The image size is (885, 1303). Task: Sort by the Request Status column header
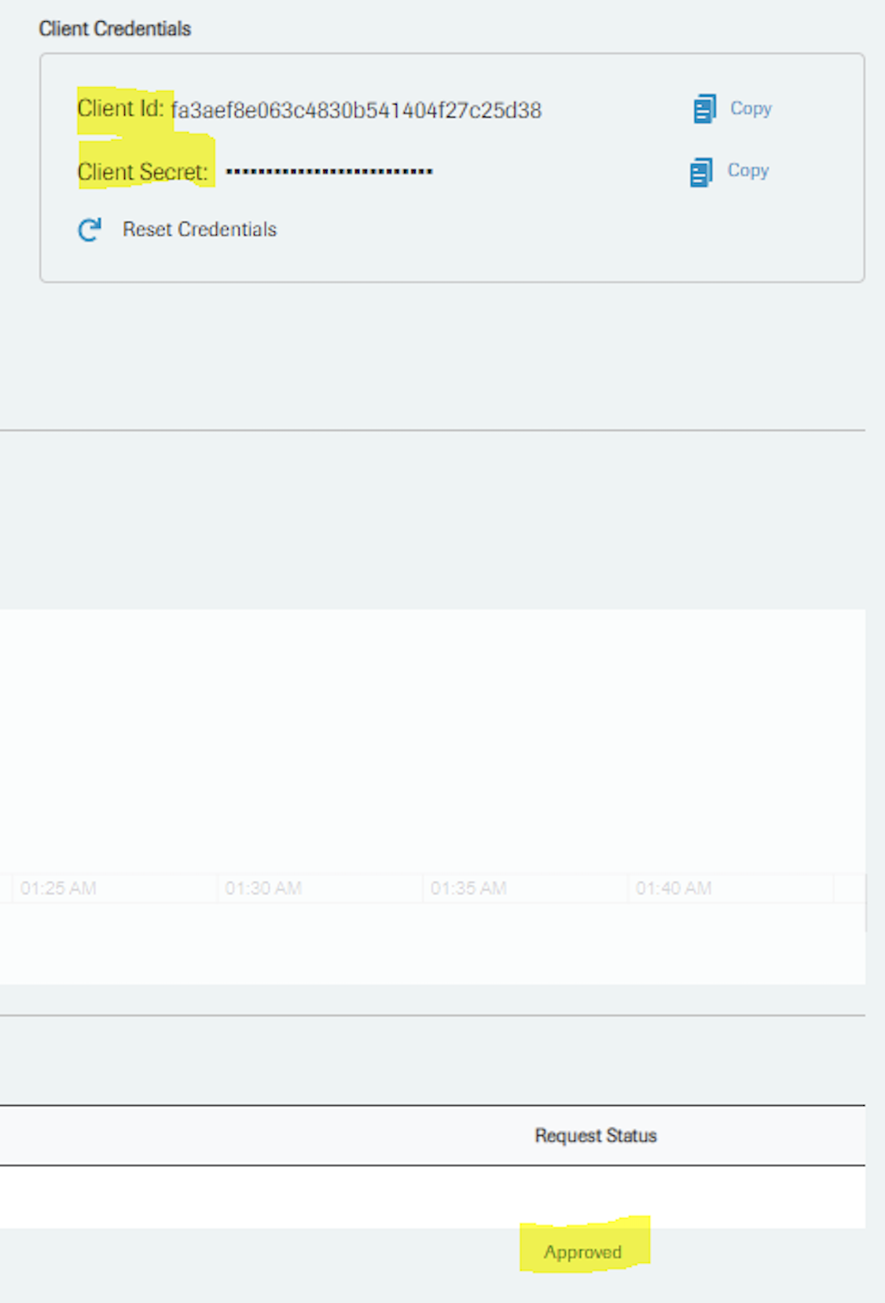point(595,1136)
